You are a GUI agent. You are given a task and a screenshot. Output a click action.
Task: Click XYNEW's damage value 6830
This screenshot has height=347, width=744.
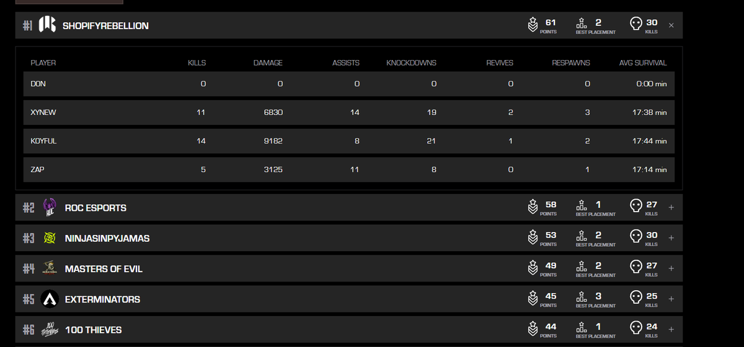[x=273, y=113]
